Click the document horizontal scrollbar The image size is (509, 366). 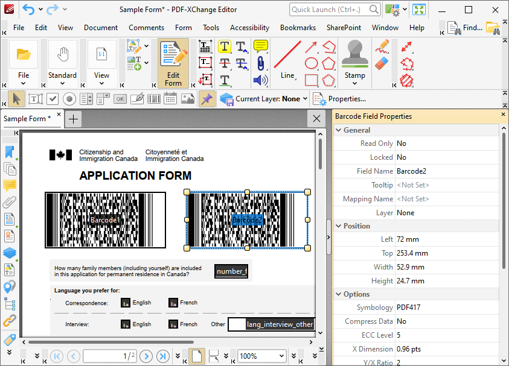coord(110,342)
